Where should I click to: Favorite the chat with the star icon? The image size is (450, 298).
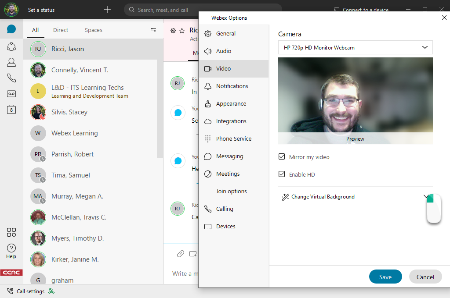(x=182, y=31)
